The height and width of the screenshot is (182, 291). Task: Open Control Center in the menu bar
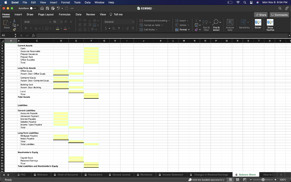tap(251, 2)
